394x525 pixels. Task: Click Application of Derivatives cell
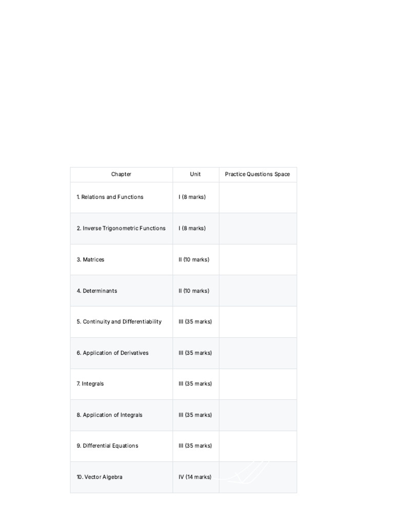coord(121,353)
